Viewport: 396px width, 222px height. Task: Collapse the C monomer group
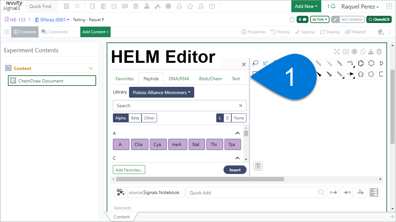pos(237,158)
